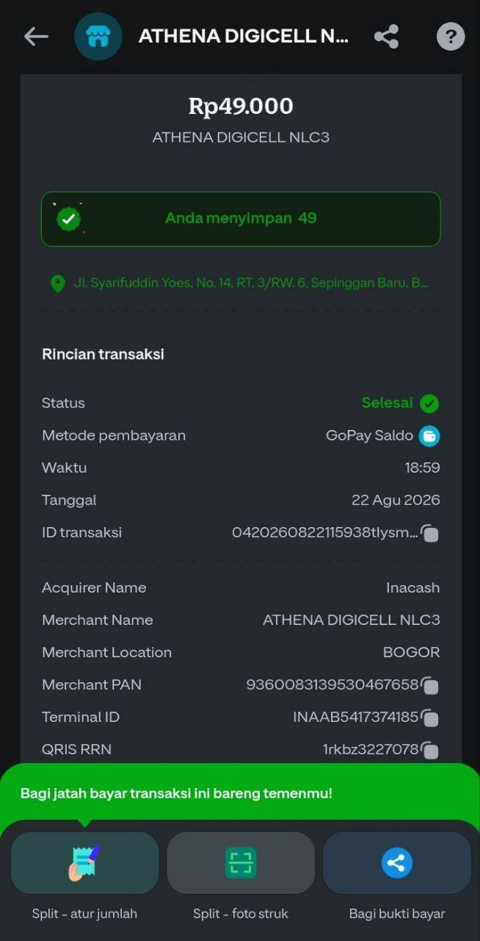Tap the Rp49.000 amount text
480x941 pixels.
point(241,106)
